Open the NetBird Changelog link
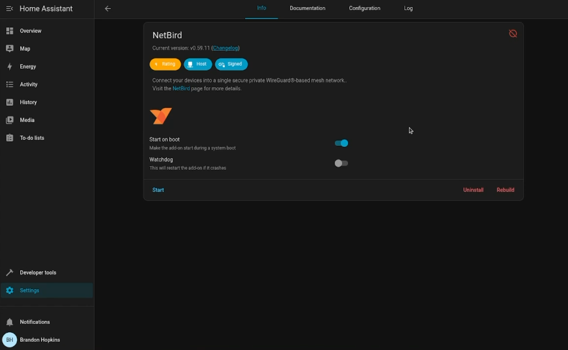 click(226, 48)
